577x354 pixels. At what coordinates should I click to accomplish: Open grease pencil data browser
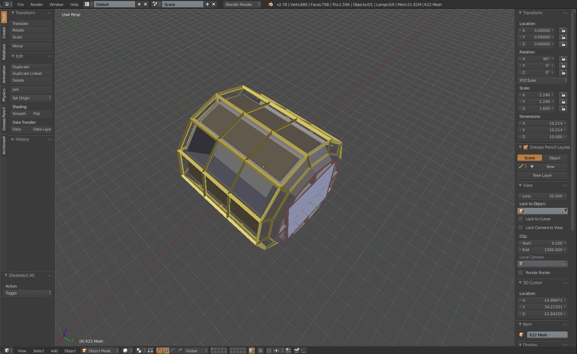click(x=523, y=166)
